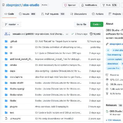Open the fork count 5.7k badge

coord(114,5)
